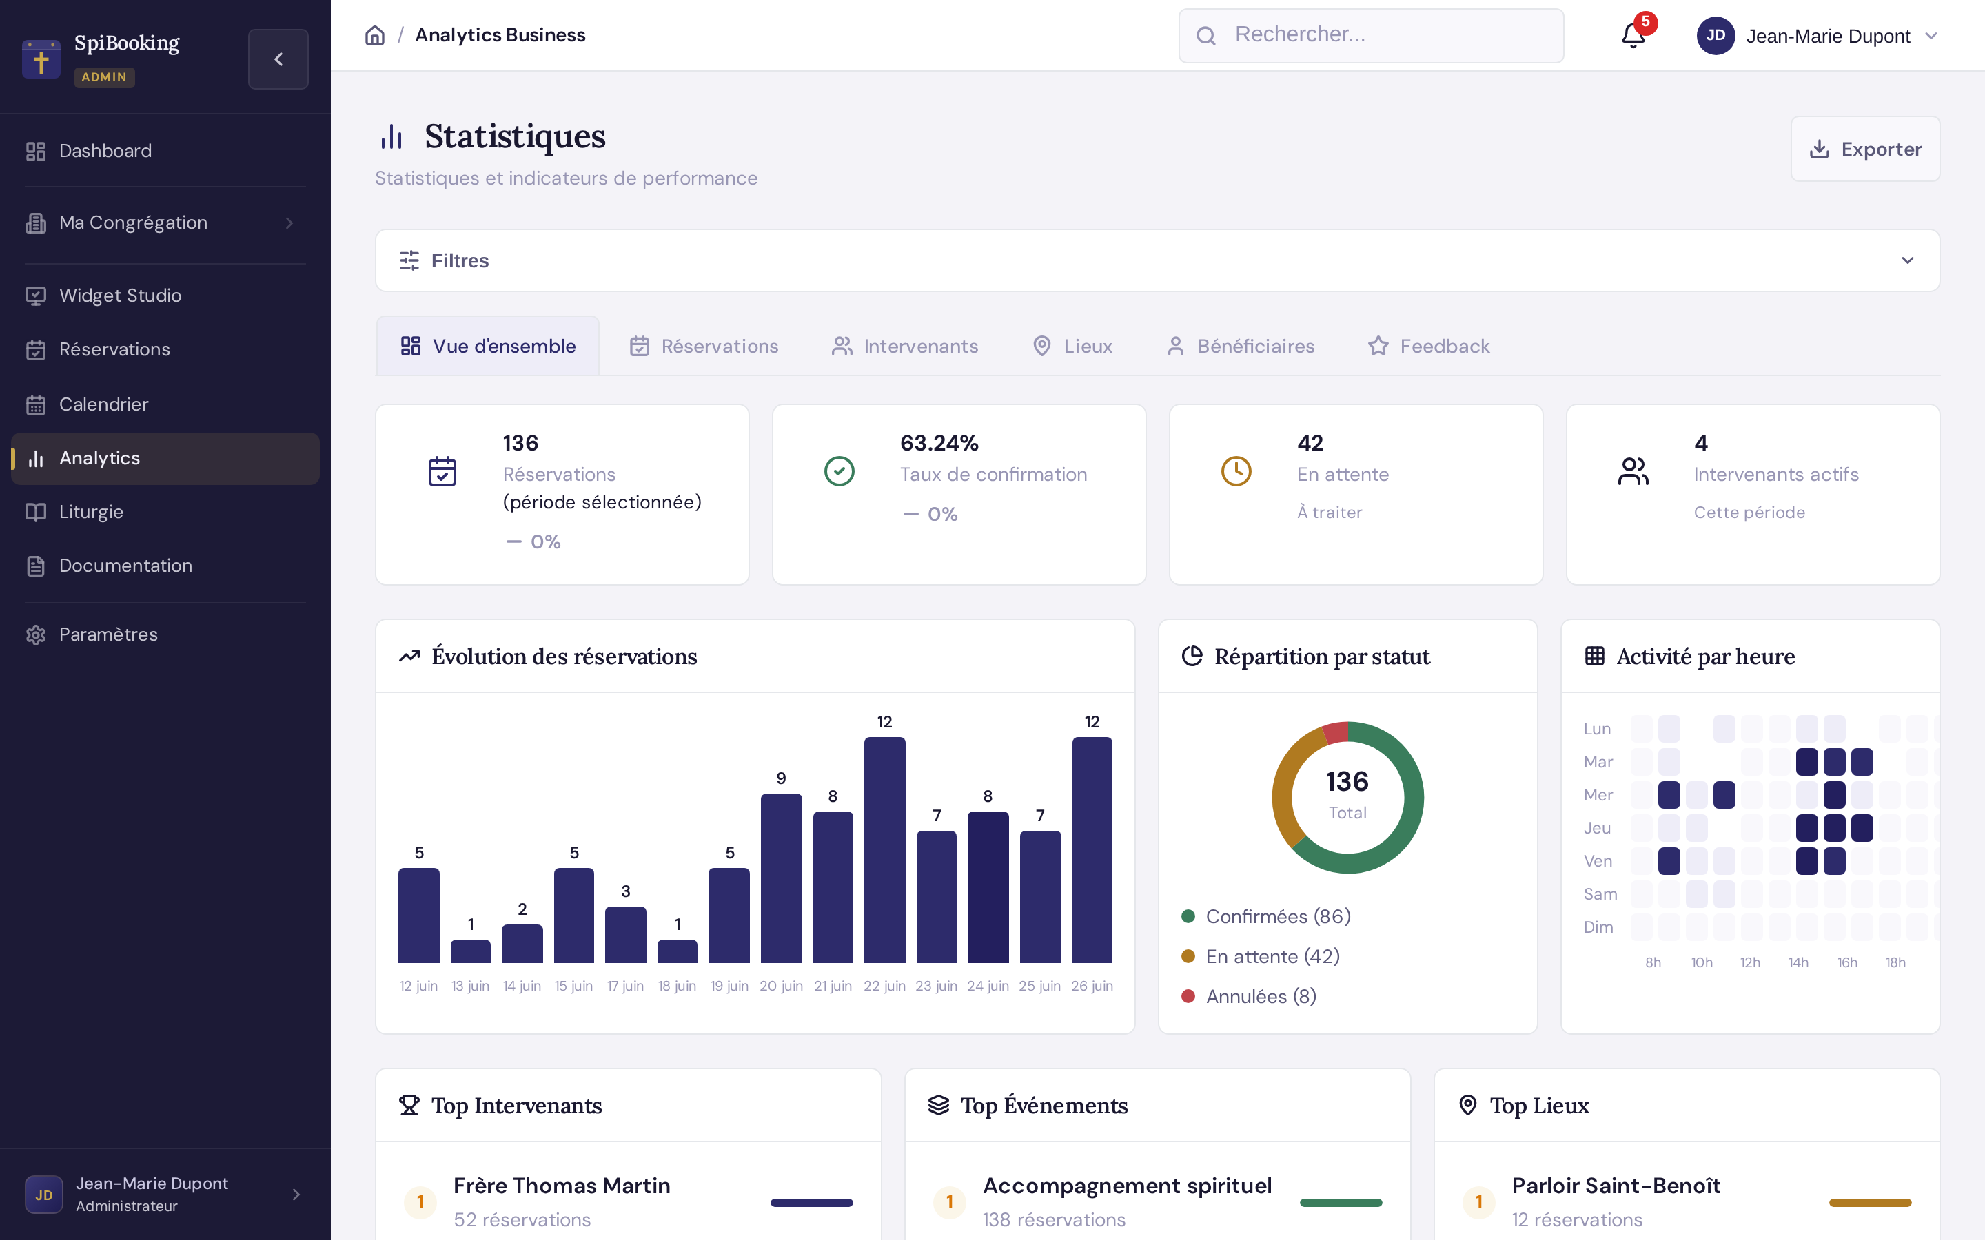
Task: Click the Réservations calendar-check sidebar icon
Action: (35, 349)
